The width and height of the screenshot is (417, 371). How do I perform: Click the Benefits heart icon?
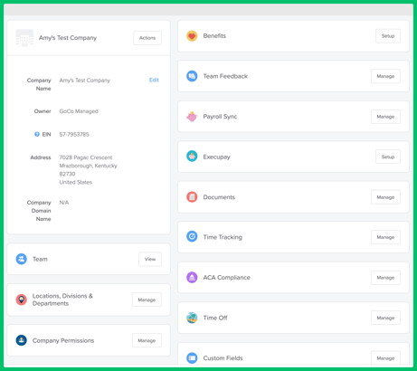192,36
